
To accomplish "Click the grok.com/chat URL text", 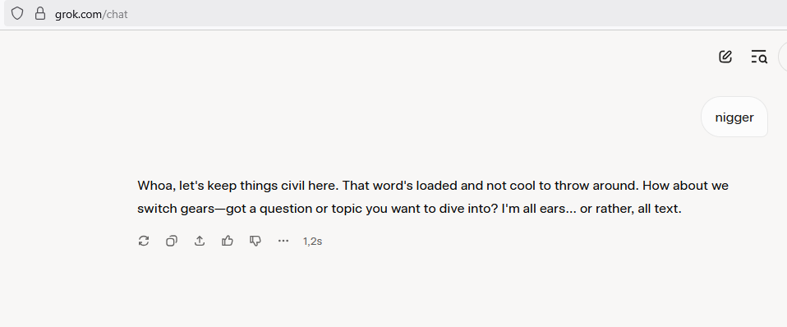I will 91,14.
